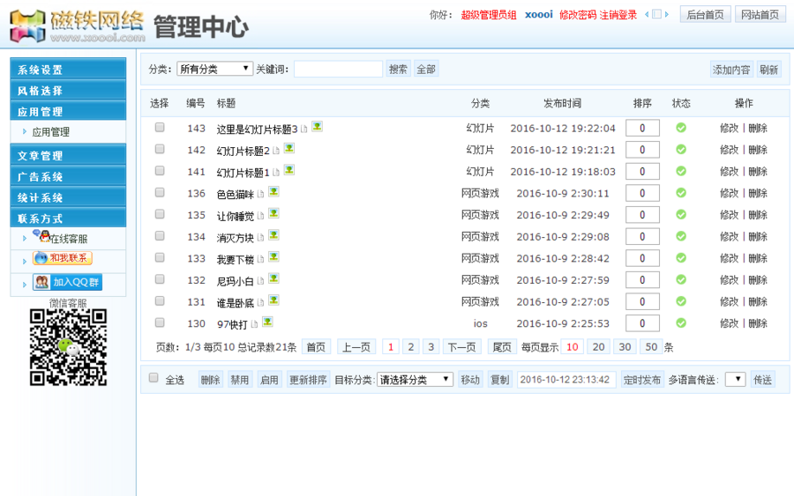Image resolution: width=794 pixels, height=496 pixels.
Task: Open the 广告系统 sidebar menu
Action: tap(68, 176)
